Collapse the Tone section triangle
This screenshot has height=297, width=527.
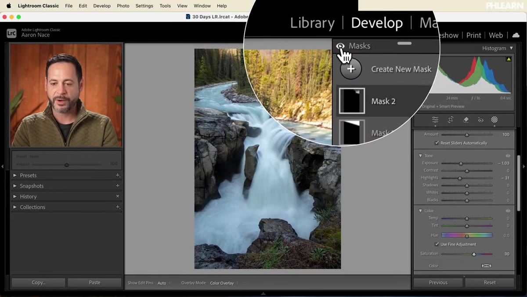(x=420, y=156)
